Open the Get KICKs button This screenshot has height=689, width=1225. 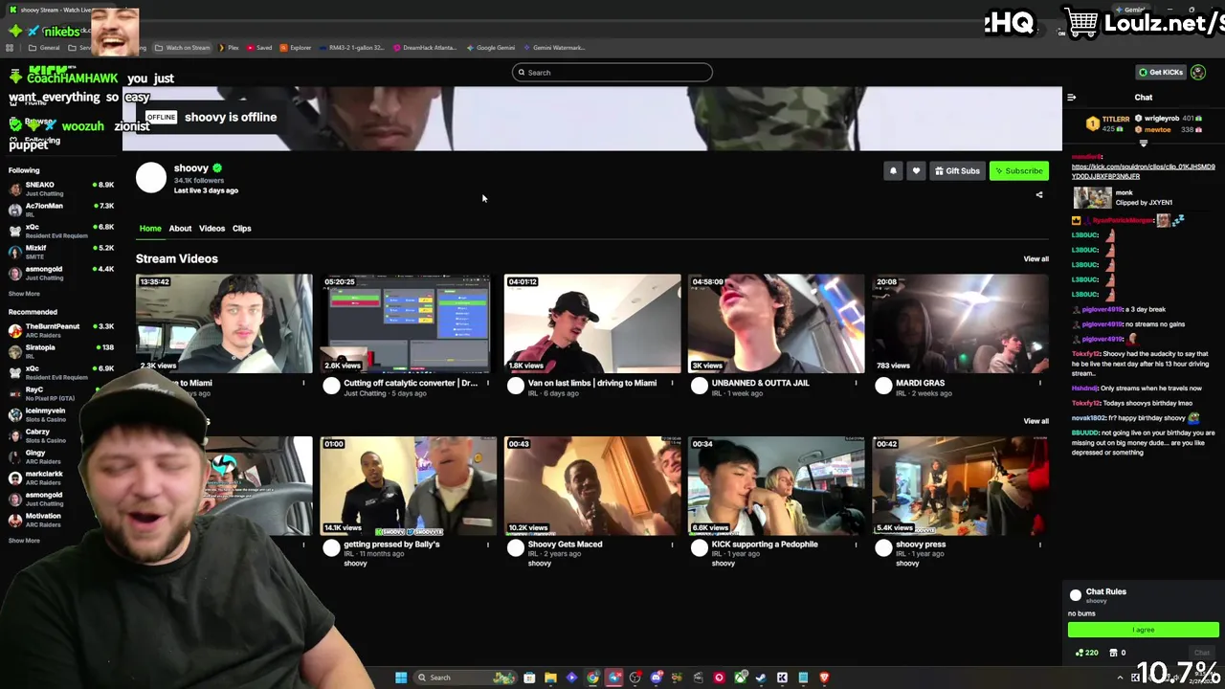click(1160, 73)
